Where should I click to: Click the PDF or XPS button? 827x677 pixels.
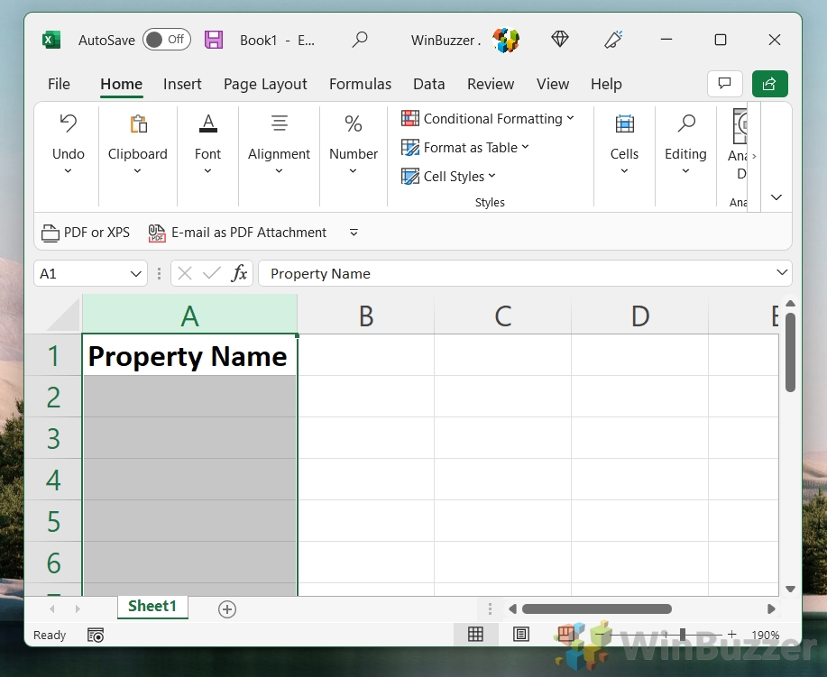86,233
